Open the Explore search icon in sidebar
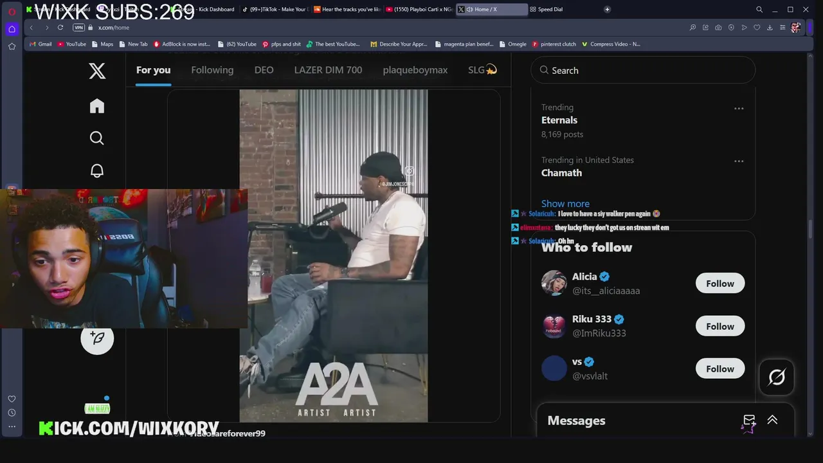This screenshot has width=823, height=463. [x=97, y=138]
